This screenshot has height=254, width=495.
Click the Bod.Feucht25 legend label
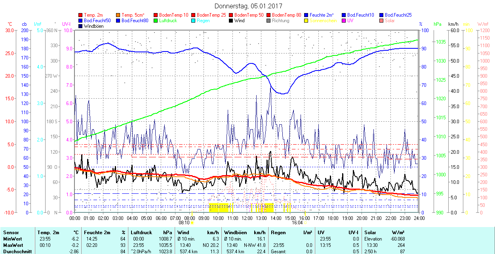click(x=398, y=15)
